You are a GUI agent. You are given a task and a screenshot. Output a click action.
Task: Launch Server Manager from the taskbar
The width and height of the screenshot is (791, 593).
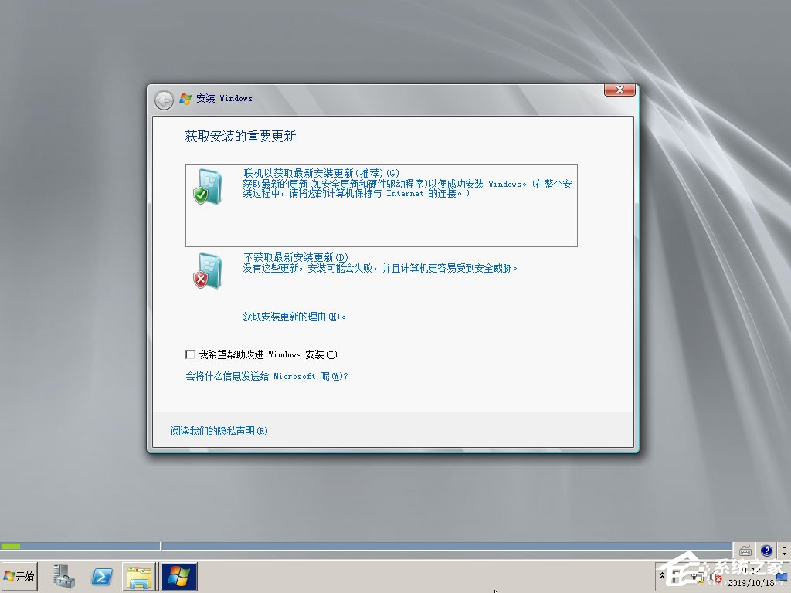coord(63,576)
